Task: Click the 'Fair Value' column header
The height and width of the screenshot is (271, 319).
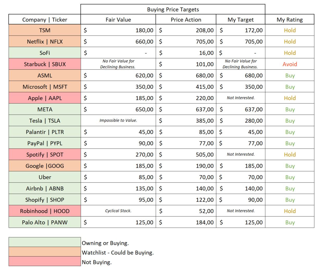Action: (x=118, y=20)
